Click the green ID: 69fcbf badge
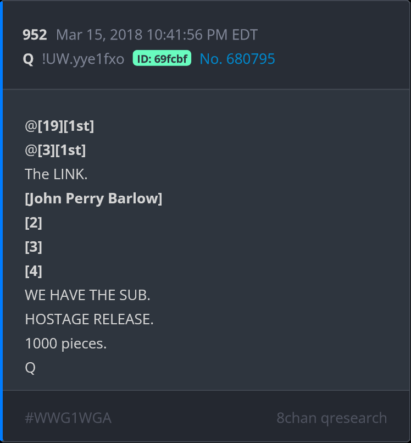Image resolution: width=411 pixels, height=443 pixels. point(162,58)
